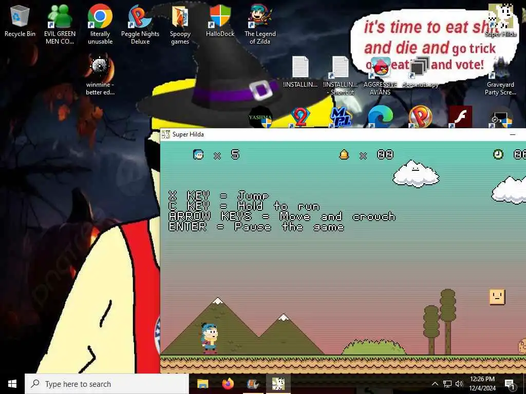Open the notification center icon
Viewport: 526px width, 394px height.
[x=510, y=384]
